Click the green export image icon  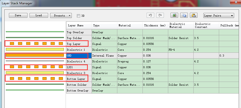174,15
